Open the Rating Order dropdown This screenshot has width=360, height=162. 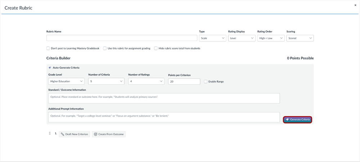pos(271,38)
